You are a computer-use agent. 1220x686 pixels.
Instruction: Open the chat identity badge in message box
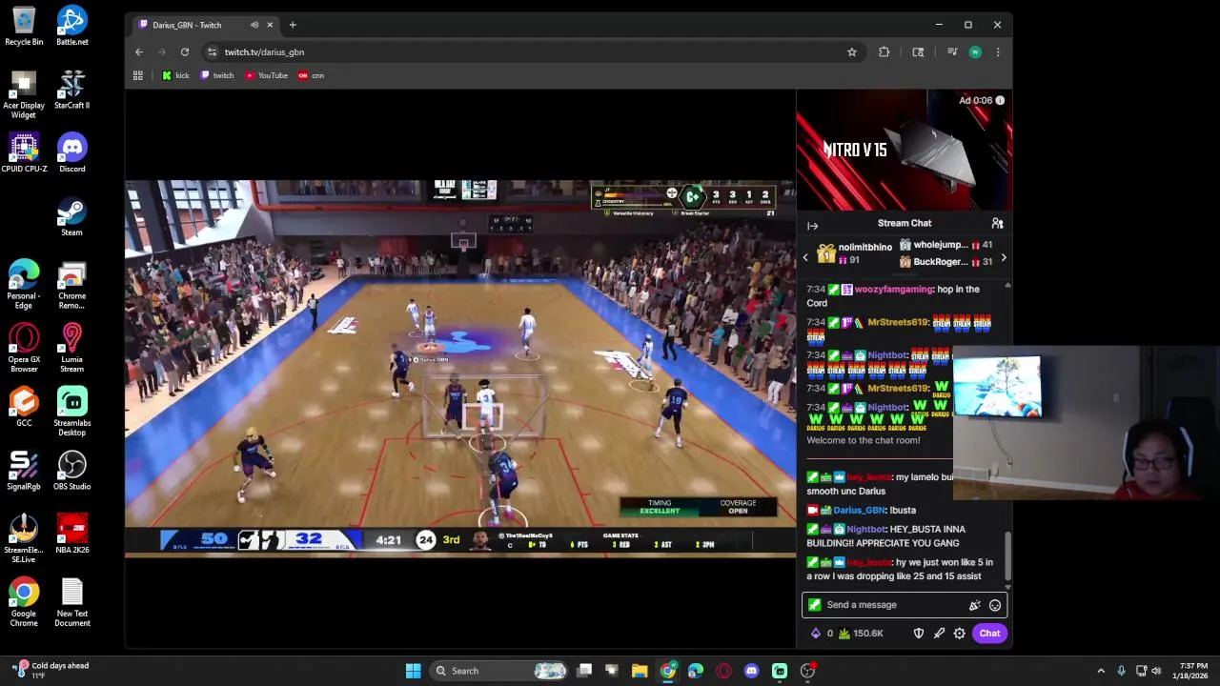point(814,605)
